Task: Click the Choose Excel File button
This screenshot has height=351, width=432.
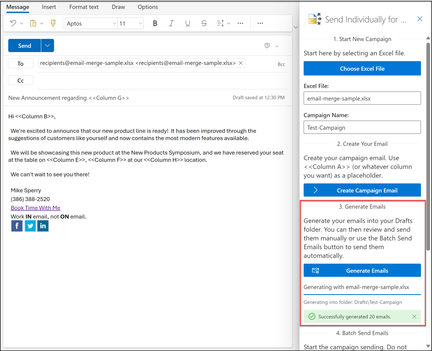Action: tap(362, 68)
